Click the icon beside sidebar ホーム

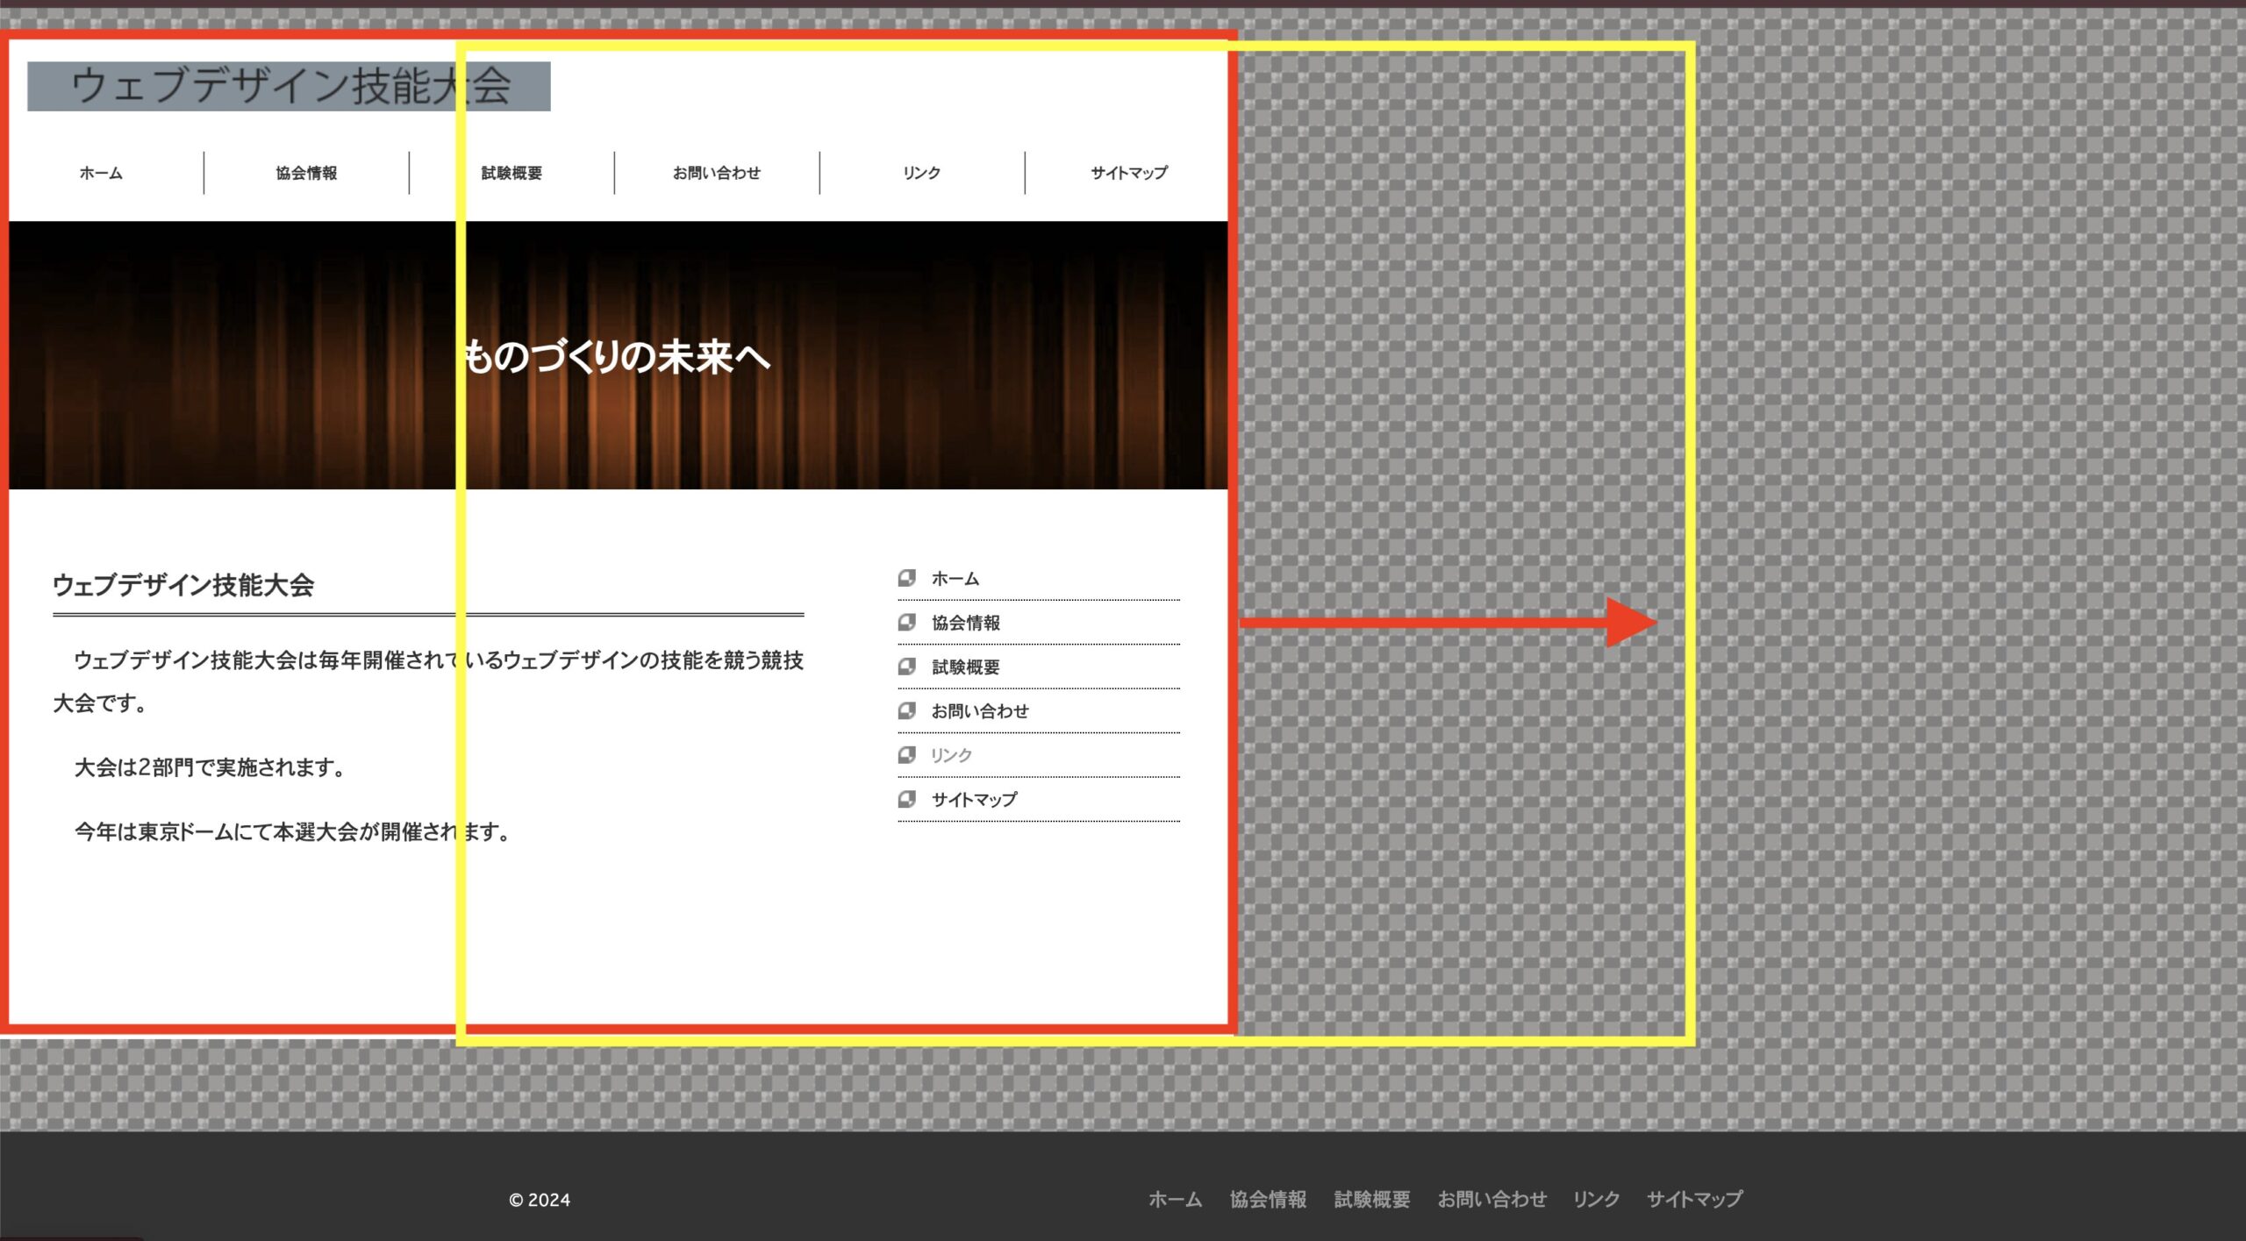click(907, 578)
